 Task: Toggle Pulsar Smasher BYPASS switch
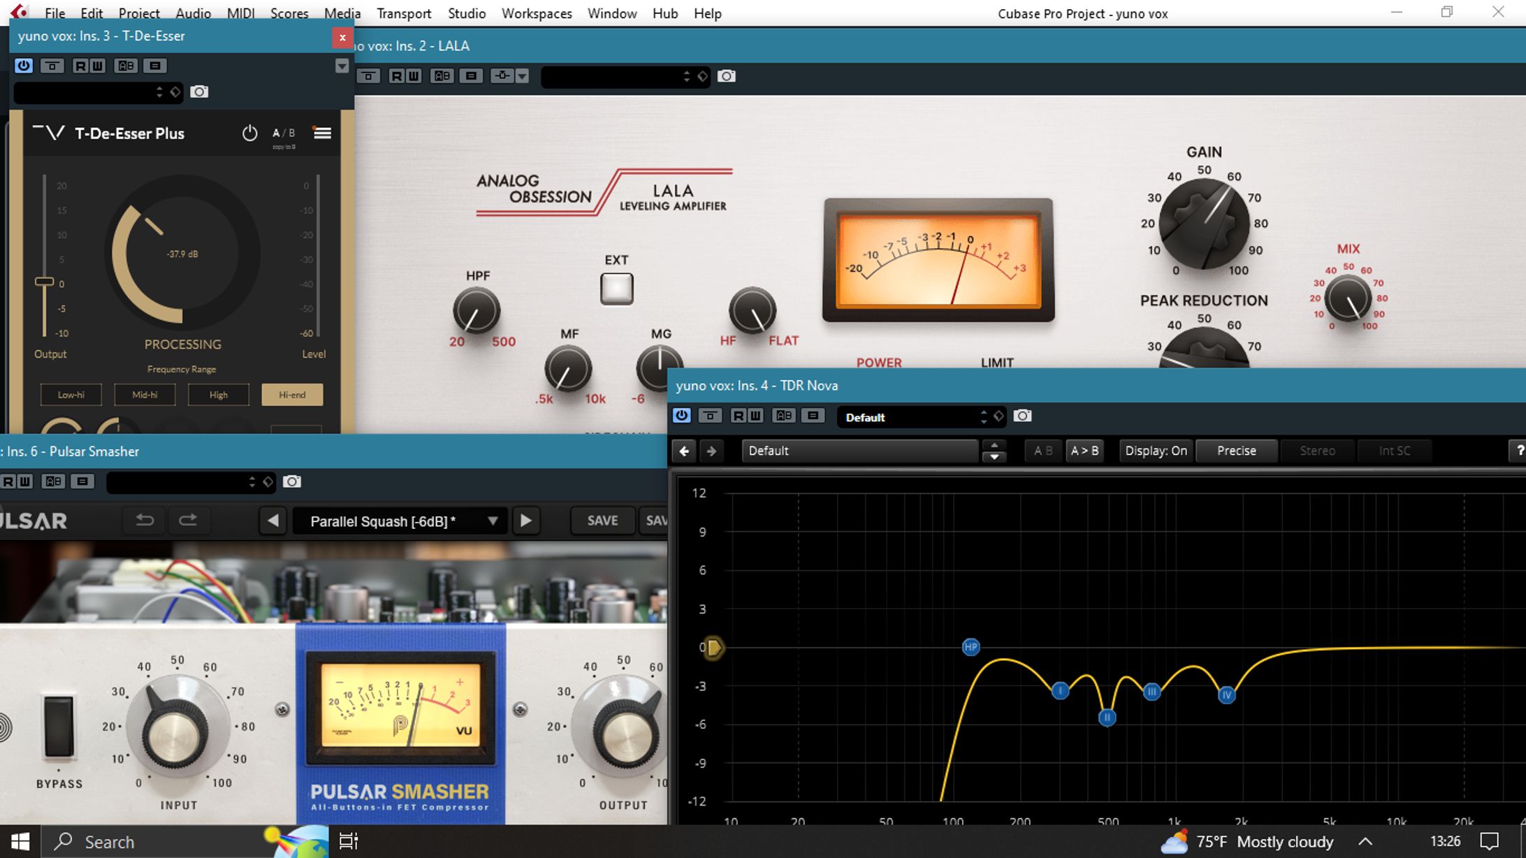[x=59, y=727]
